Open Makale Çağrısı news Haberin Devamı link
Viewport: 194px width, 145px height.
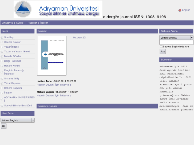click(54, 96)
